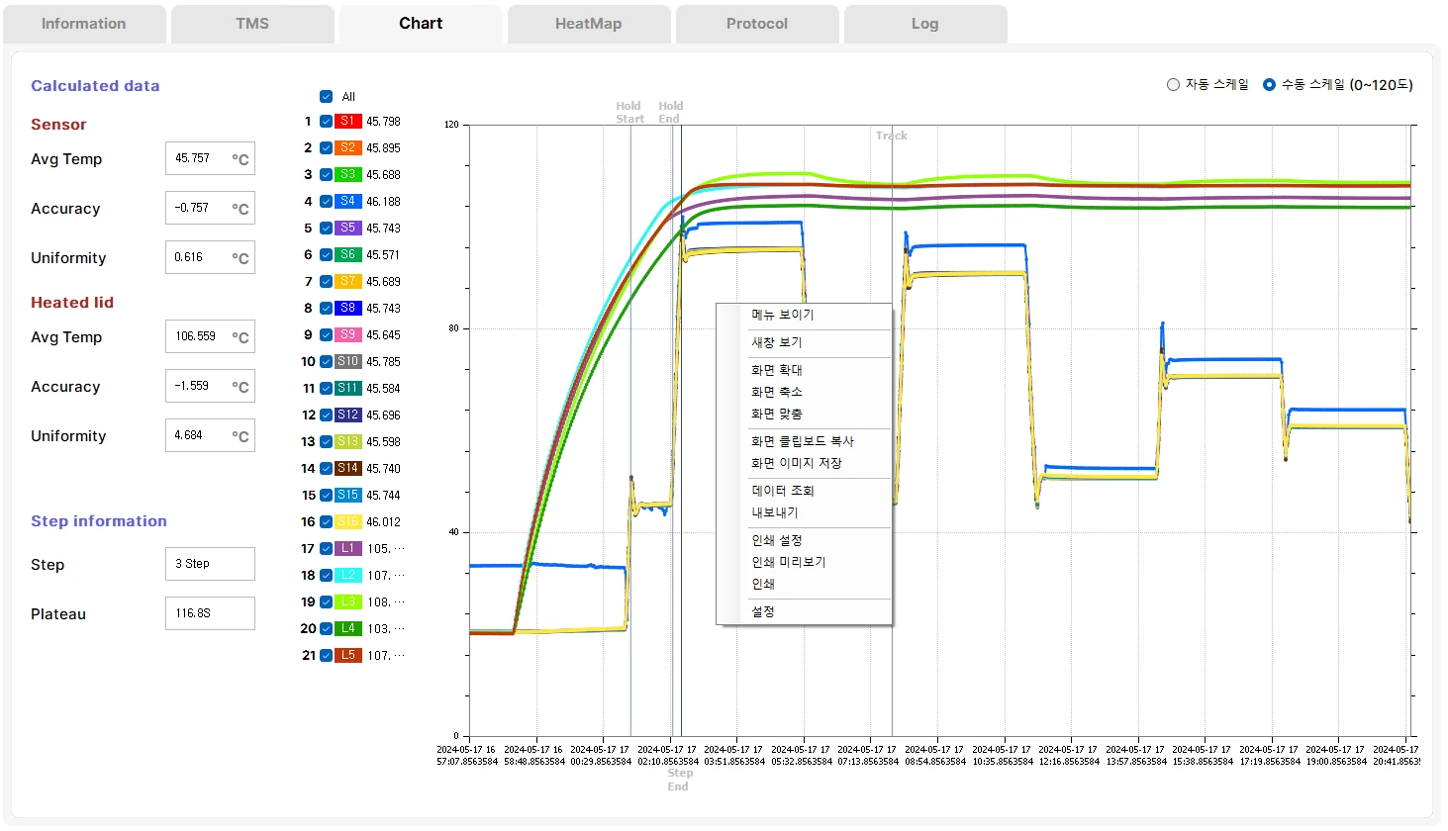
Task: Click the S2 orange color swatch
Action: click(x=348, y=148)
